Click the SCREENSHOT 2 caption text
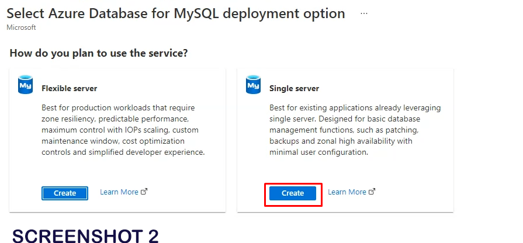Screen dimensions: 523x243 [85, 235]
